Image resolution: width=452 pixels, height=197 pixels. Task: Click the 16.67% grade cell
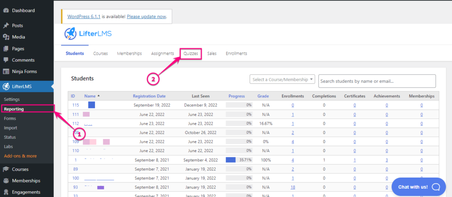tap(265, 123)
